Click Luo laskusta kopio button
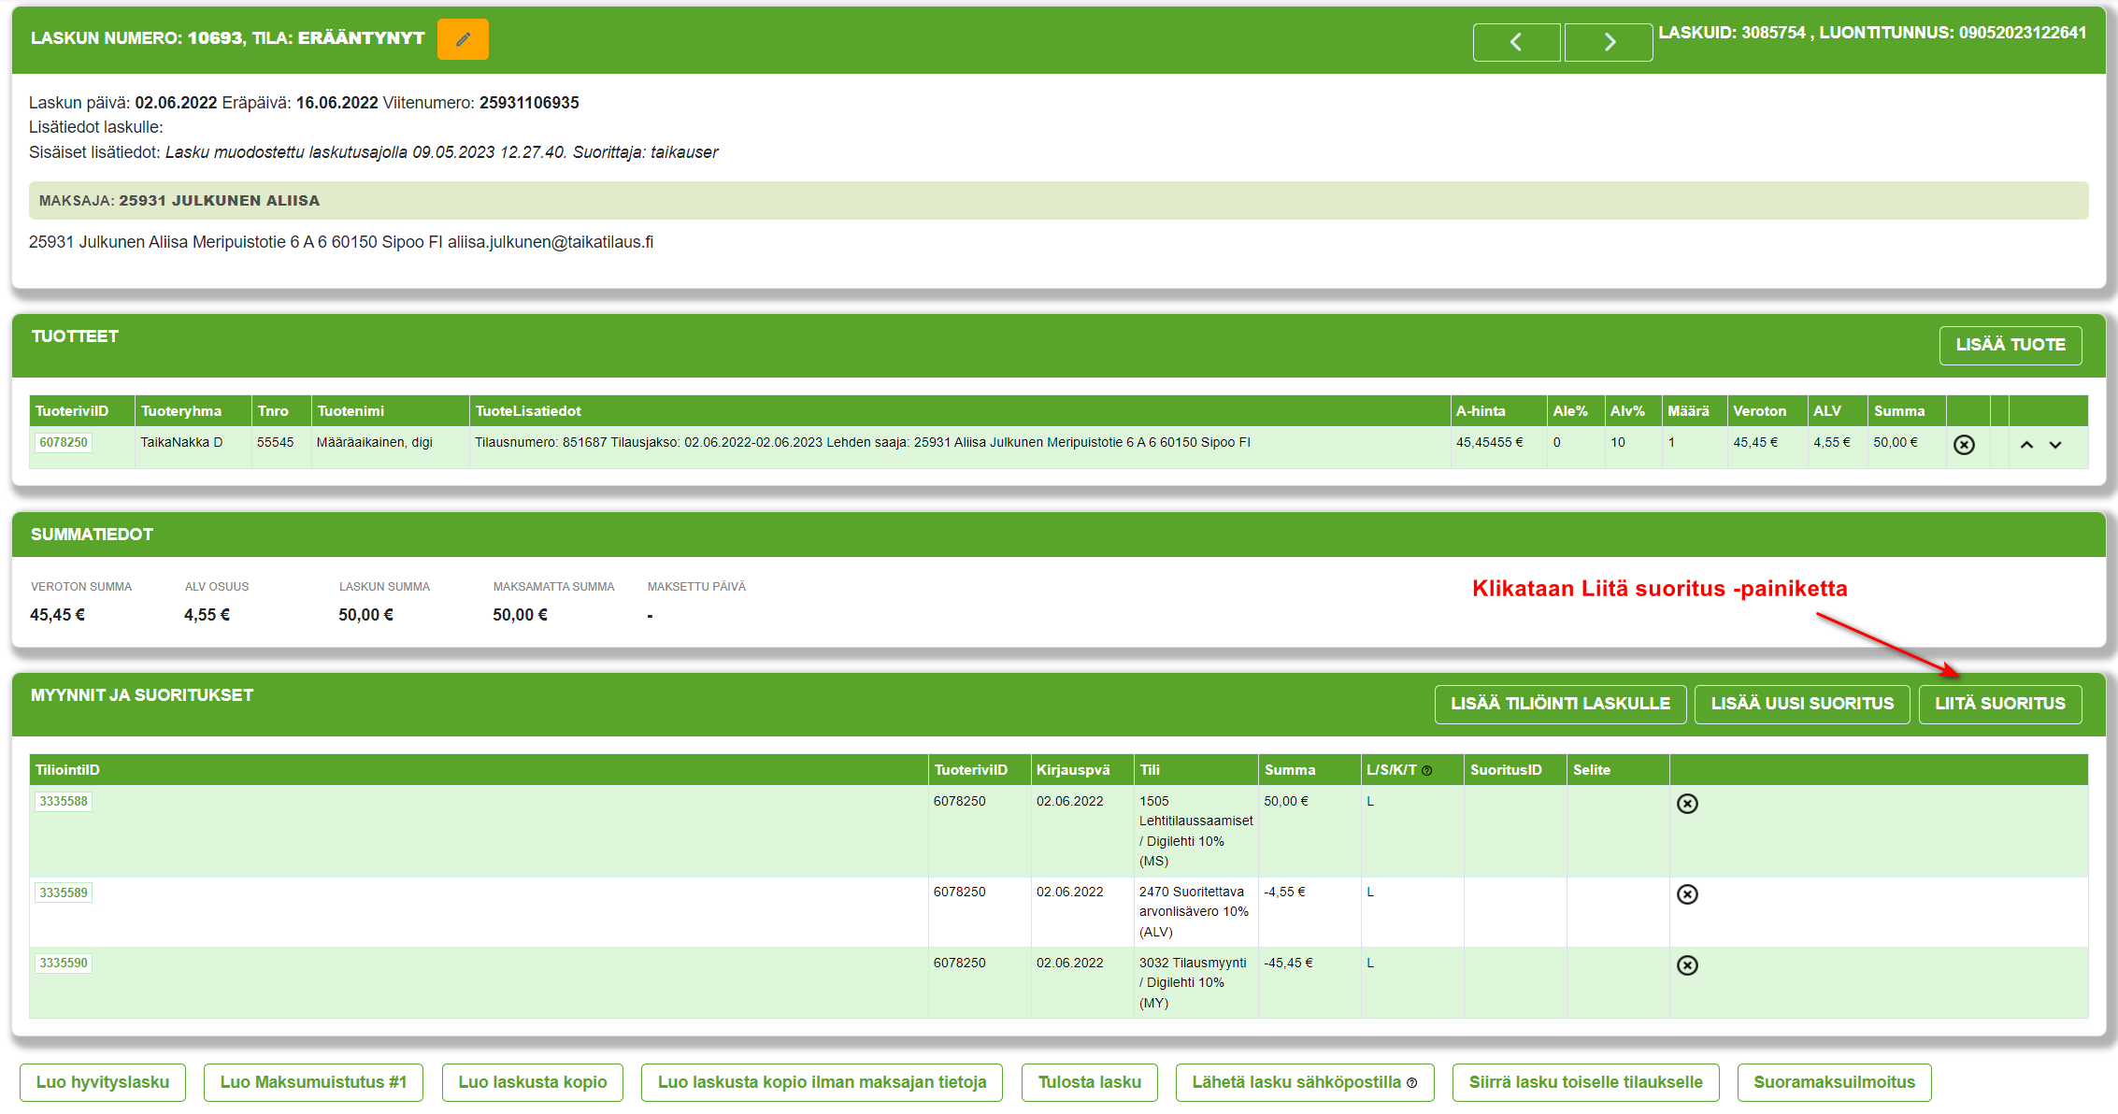This screenshot has width=2118, height=1114. pyautogui.click(x=533, y=1082)
